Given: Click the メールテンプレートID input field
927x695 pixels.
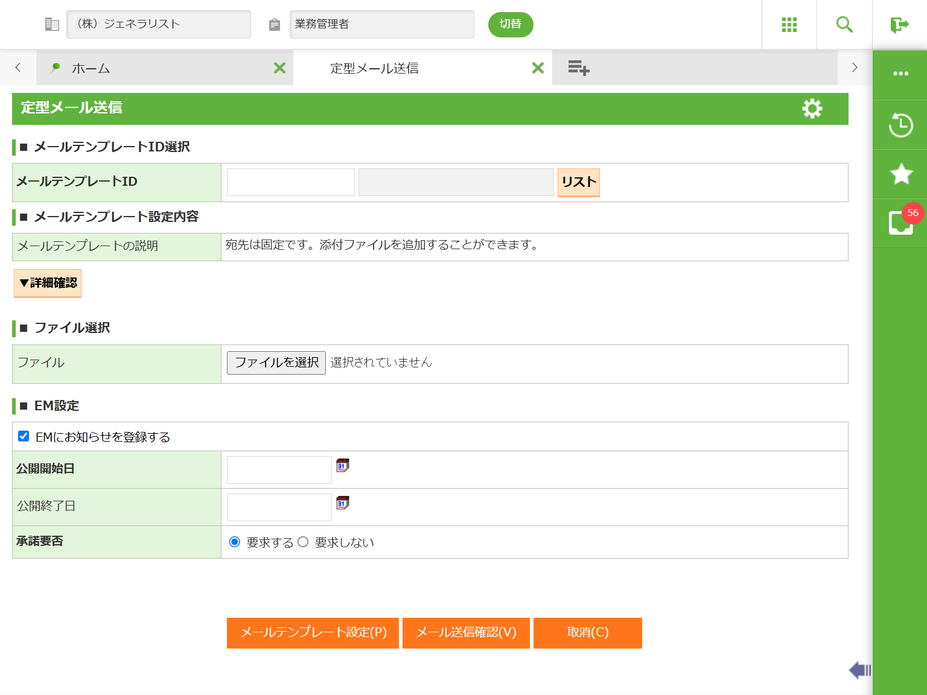Looking at the screenshot, I should click(290, 182).
